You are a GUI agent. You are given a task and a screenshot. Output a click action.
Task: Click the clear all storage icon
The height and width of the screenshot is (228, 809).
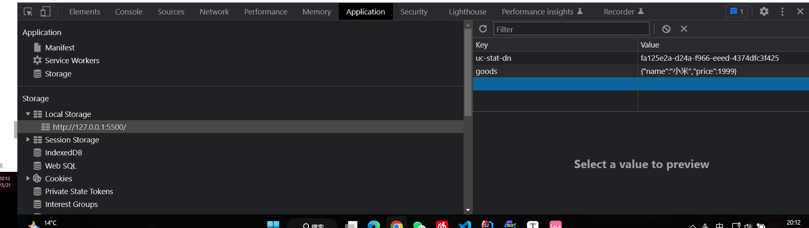point(666,29)
